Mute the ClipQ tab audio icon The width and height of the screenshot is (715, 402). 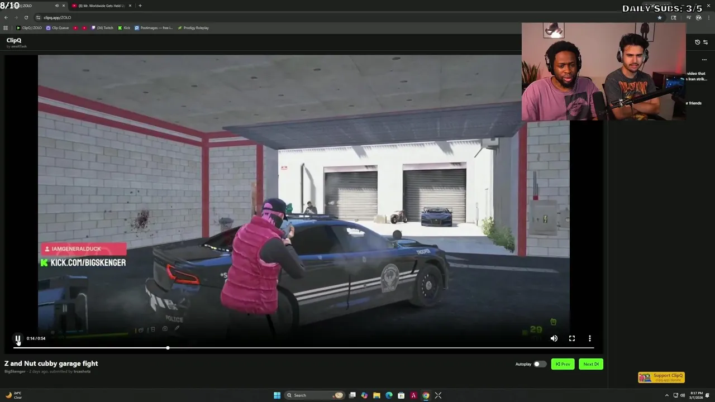click(56, 6)
